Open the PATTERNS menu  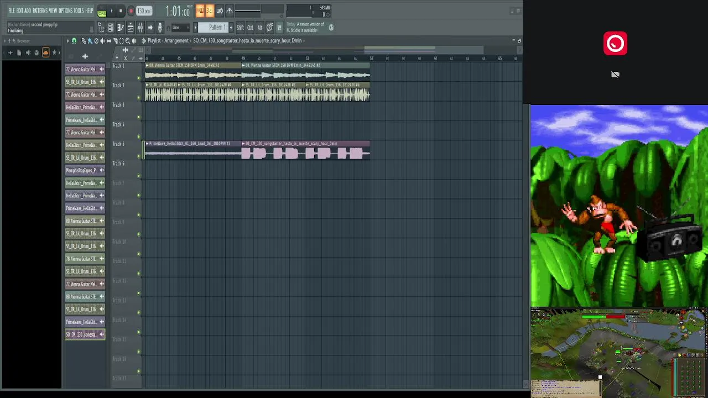pos(40,11)
